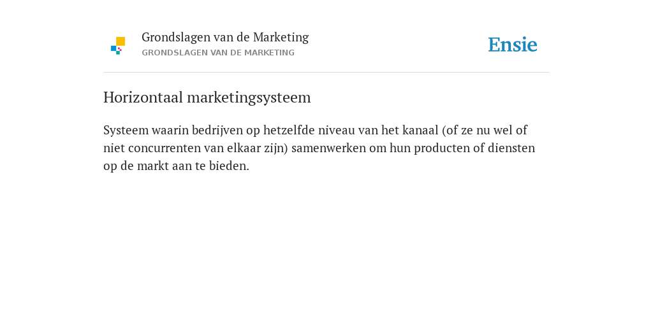Open the Ensie logo link

click(513, 45)
